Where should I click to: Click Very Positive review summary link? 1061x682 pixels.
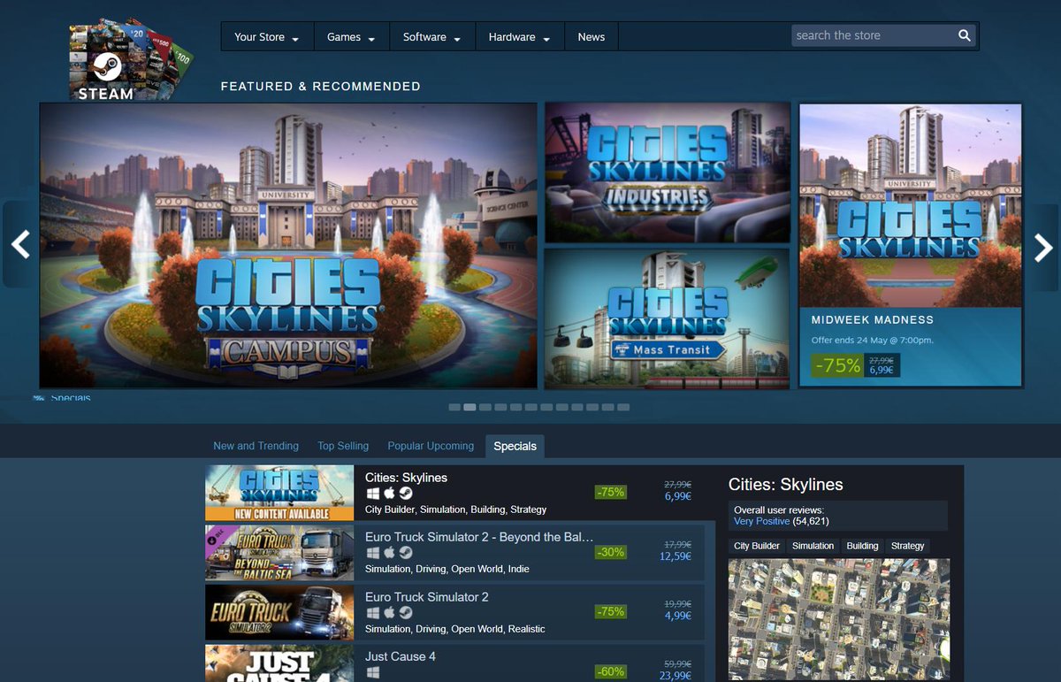tap(761, 522)
